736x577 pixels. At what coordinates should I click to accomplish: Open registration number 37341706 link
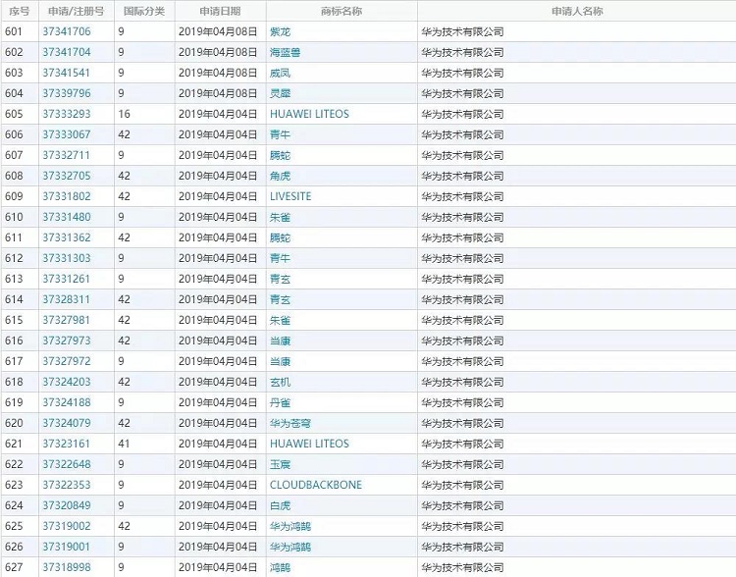[x=66, y=31]
